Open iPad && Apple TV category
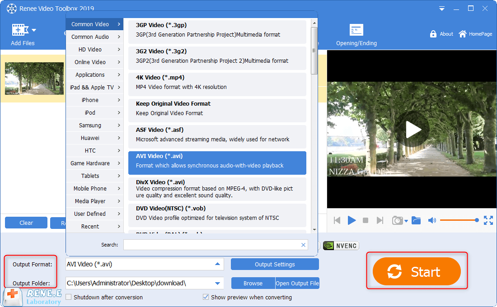497x307 pixels. point(94,88)
